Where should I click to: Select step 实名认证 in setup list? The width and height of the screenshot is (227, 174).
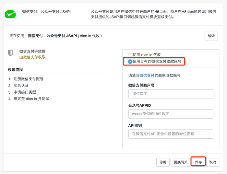pyautogui.click(x=21, y=86)
